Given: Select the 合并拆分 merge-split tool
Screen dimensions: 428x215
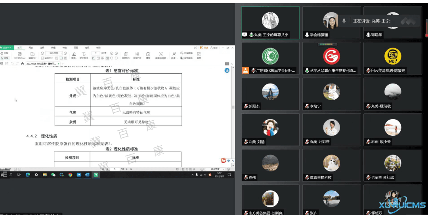Looking at the screenshot, I should point(126,55).
